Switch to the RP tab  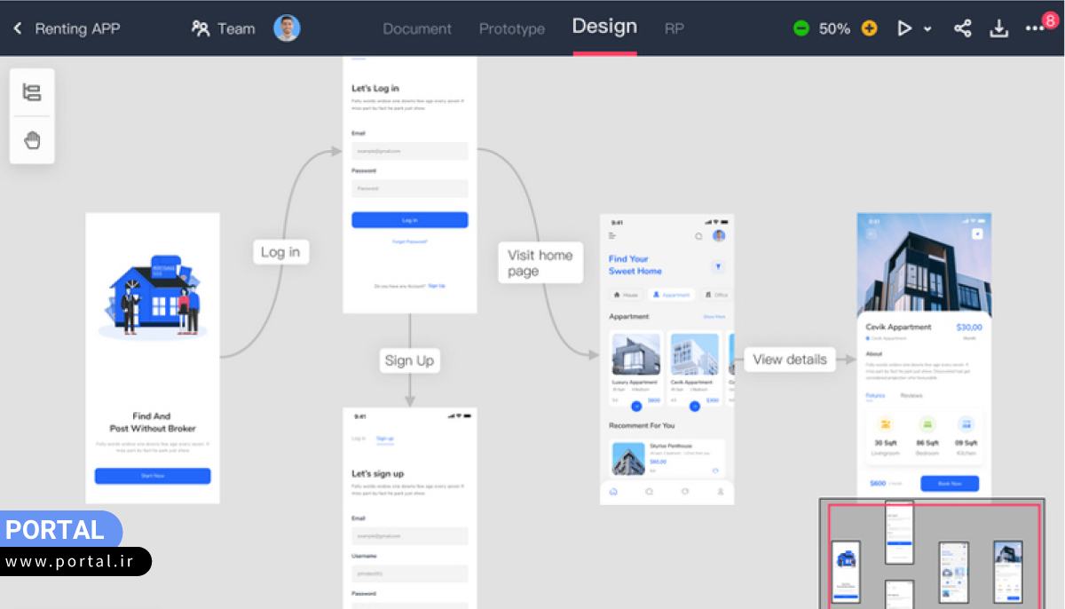pyautogui.click(x=674, y=28)
